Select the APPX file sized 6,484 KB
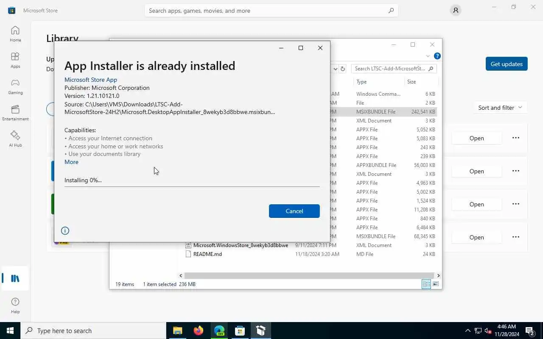 click(384, 228)
